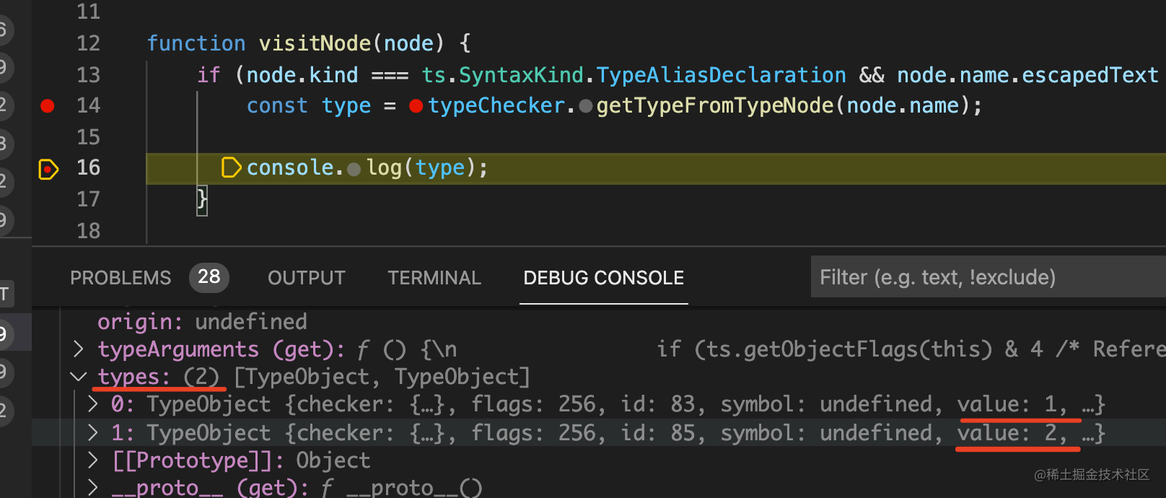Expand the 0: TypeObject item
This screenshot has width=1166, height=498.
[x=92, y=403]
